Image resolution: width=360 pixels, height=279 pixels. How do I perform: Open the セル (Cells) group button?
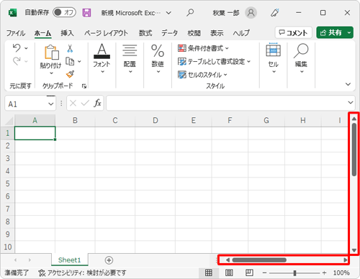[x=274, y=58]
